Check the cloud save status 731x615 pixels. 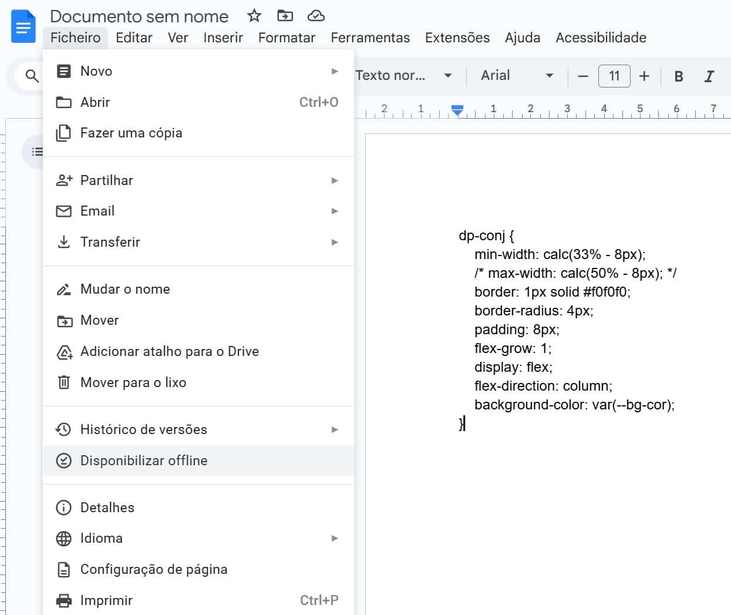(315, 16)
